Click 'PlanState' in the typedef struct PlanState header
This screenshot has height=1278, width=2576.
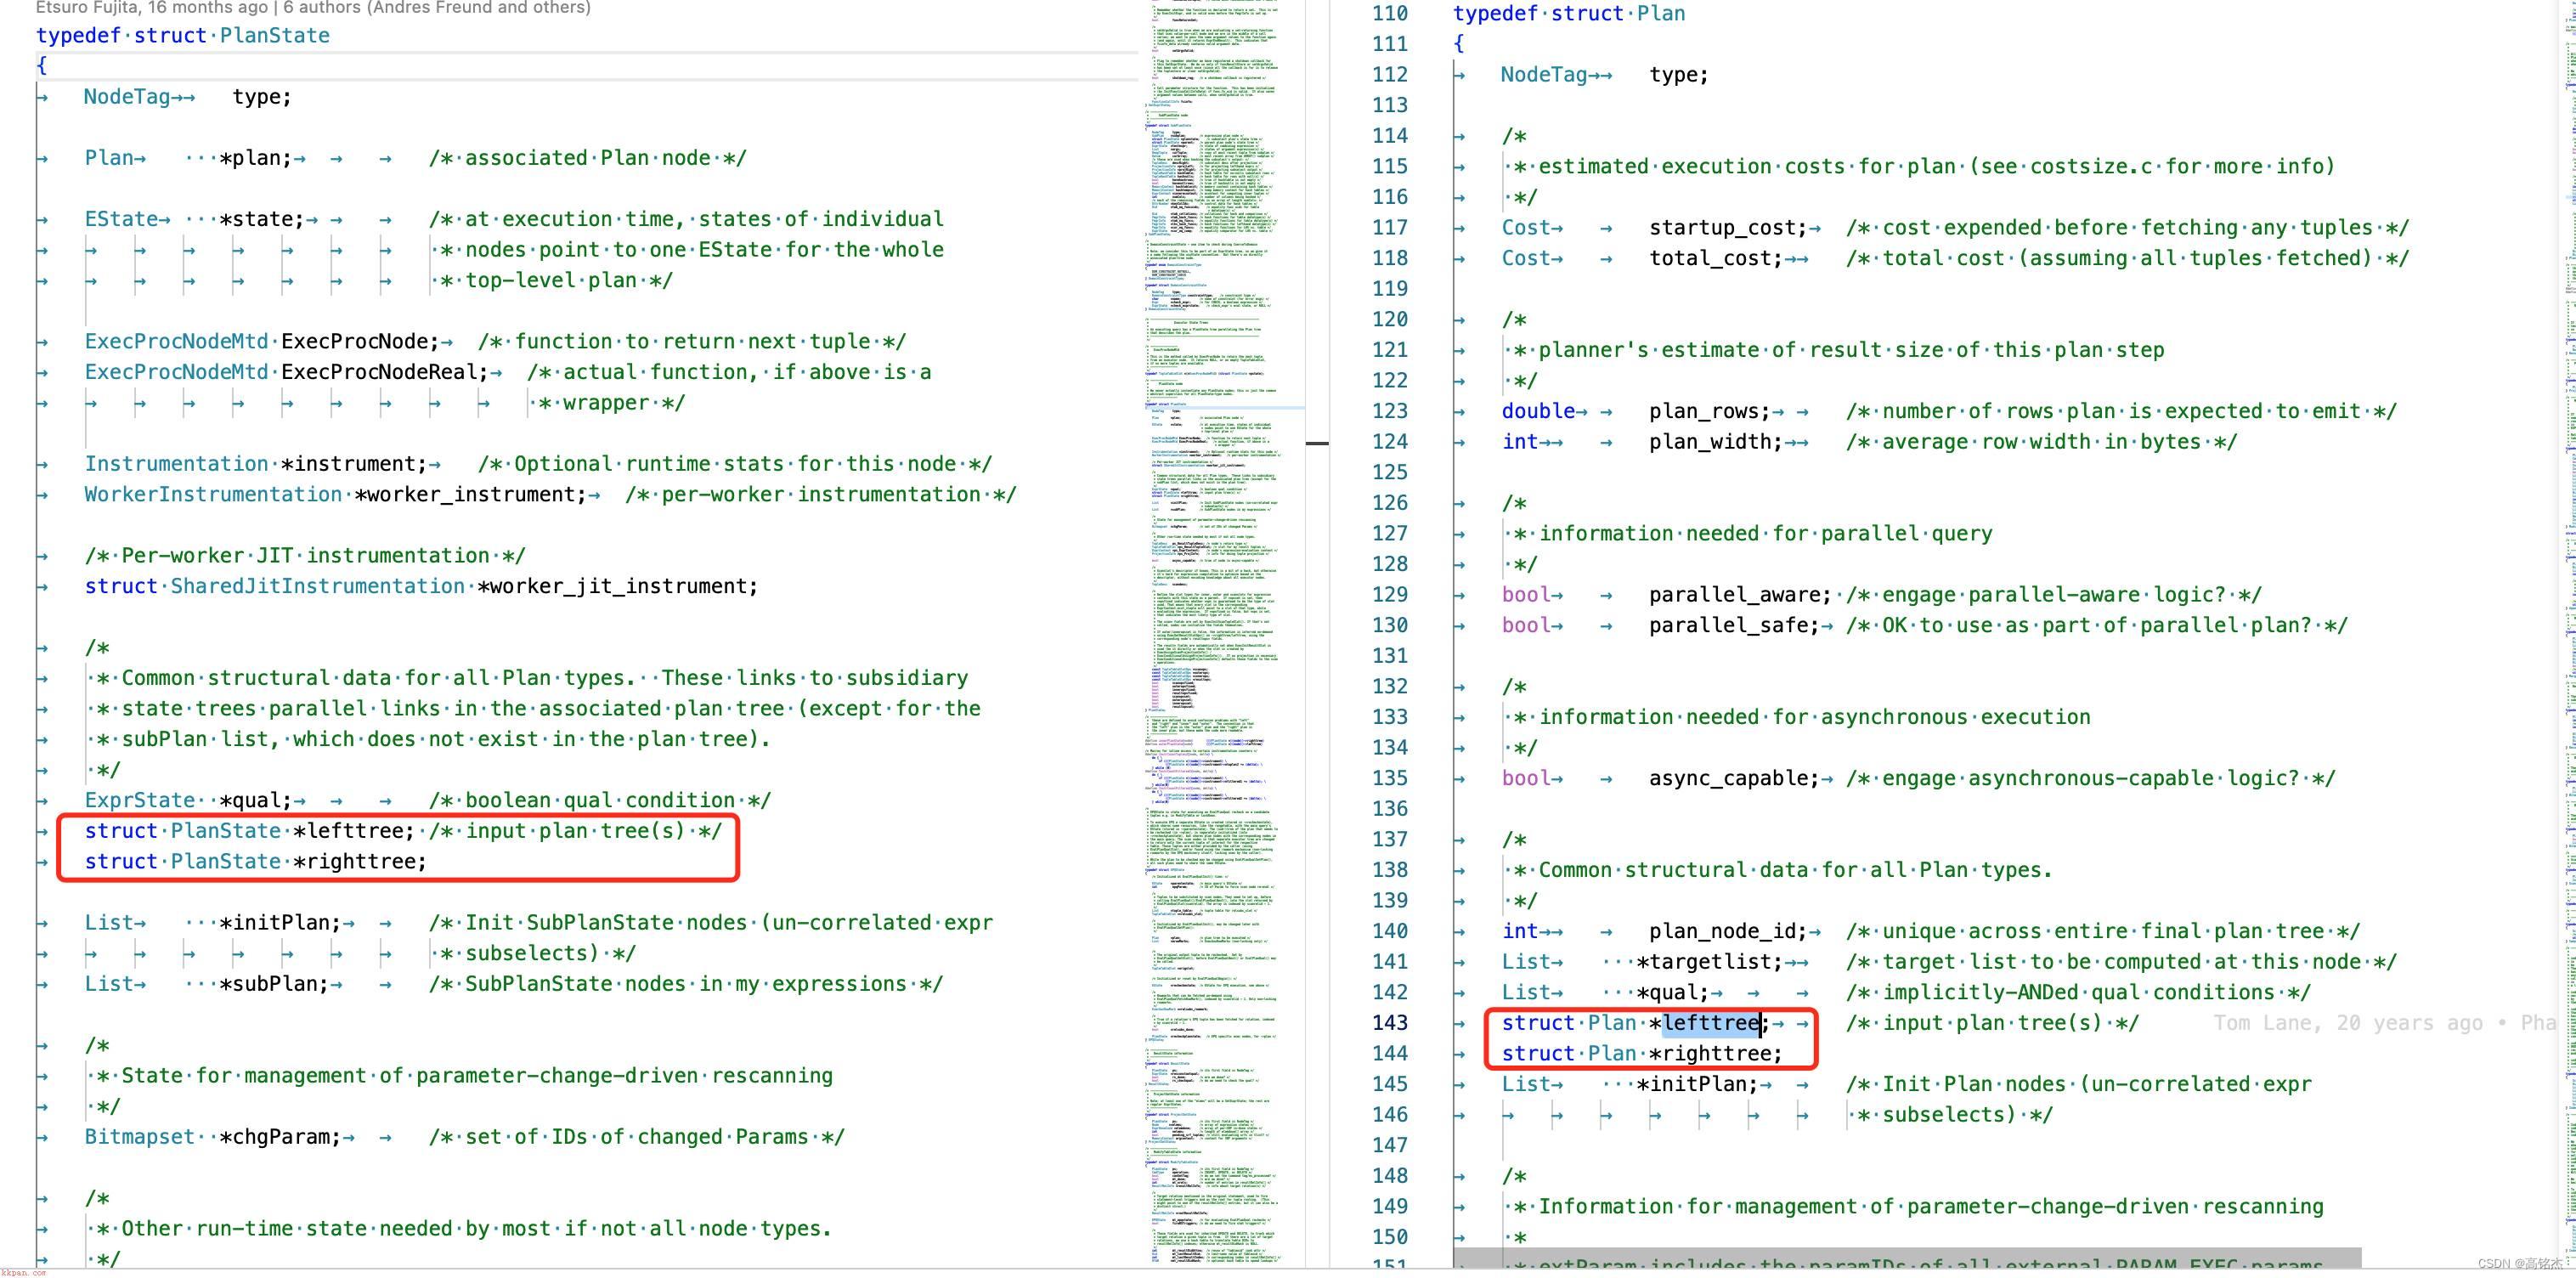[x=274, y=36]
